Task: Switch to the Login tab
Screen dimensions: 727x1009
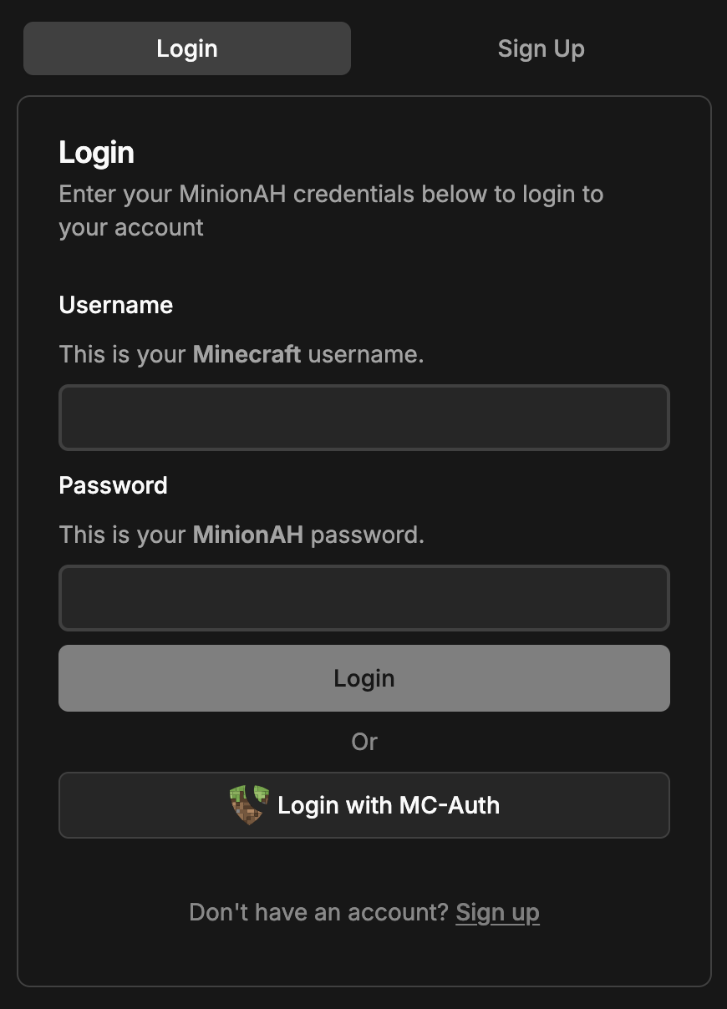Action: click(187, 48)
